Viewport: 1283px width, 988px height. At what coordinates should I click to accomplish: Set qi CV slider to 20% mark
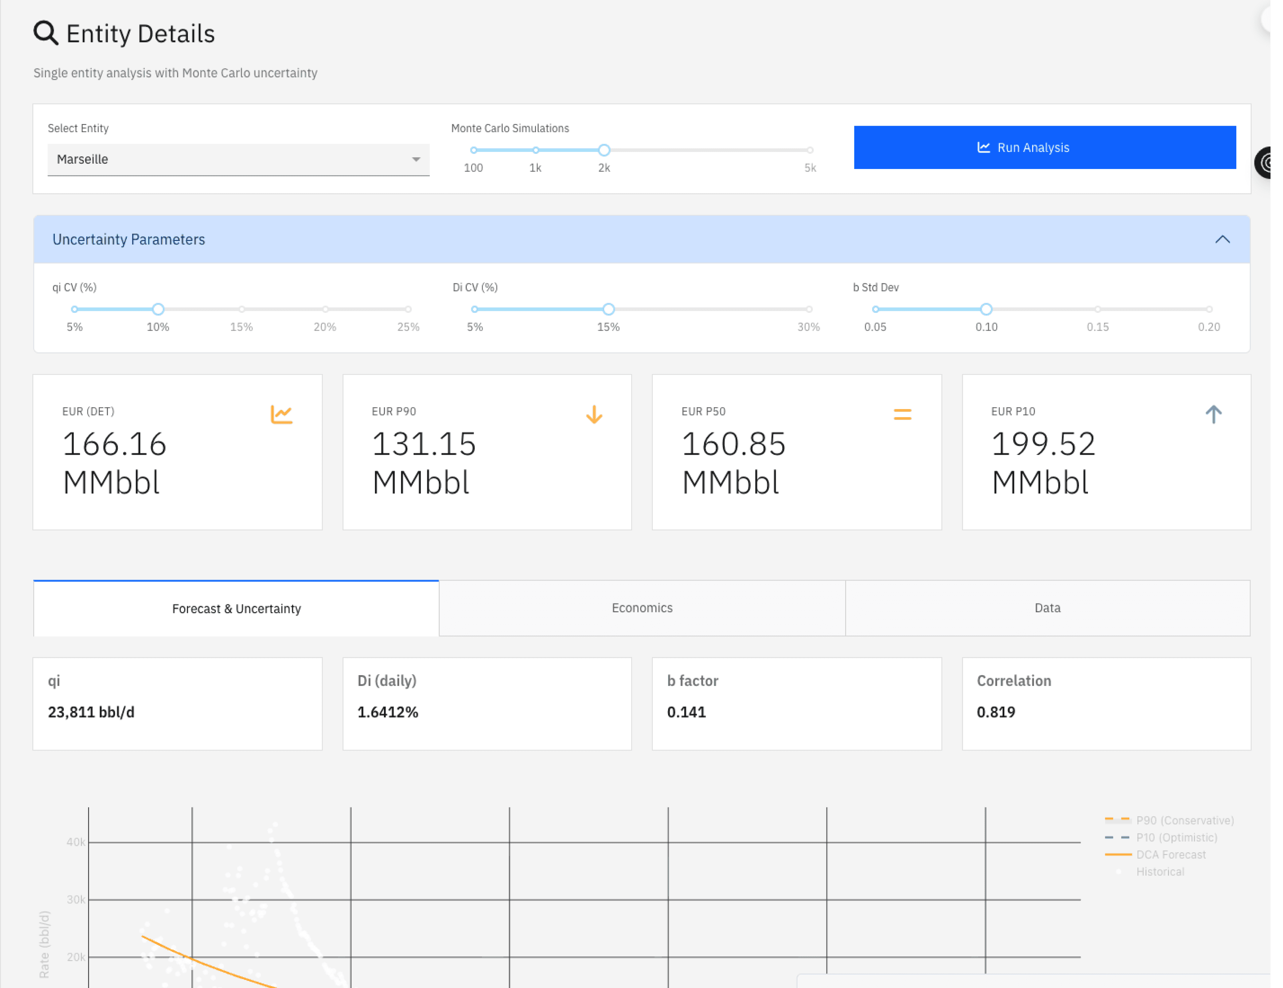(325, 310)
